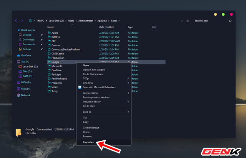The height and width of the screenshot is (158, 246).
Task: Click the yellow minimize window dot
Action: coord(215,15)
